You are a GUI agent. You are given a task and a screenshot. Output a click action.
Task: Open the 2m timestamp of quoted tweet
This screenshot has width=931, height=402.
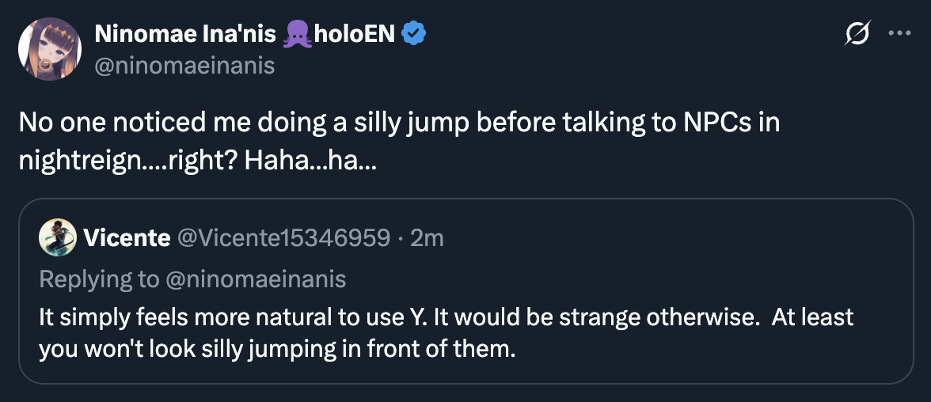pyautogui.click(x=427, y=237)
